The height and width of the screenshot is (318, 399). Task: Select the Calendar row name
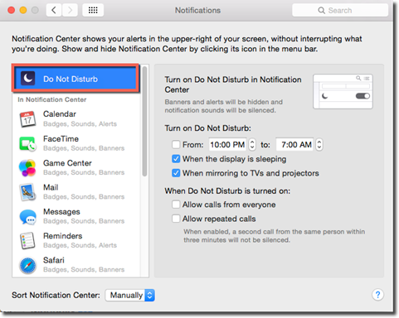coord(60,114)
